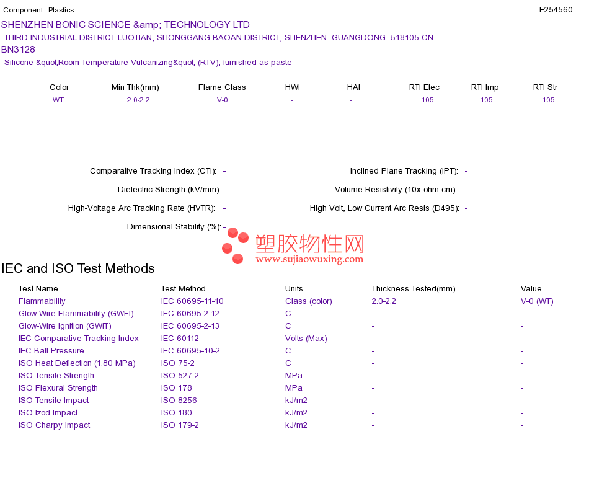Click test method ISO 75-2
This screenshot has height=496, width=589.
click(178, 363)
